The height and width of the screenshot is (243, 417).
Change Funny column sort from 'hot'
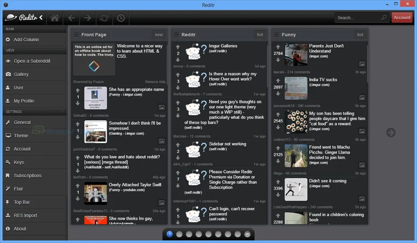pyautogui.click(x=360, y=35)
